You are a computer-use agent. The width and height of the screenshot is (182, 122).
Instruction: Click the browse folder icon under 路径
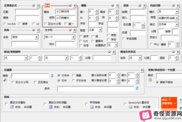[x=150, y=80]
